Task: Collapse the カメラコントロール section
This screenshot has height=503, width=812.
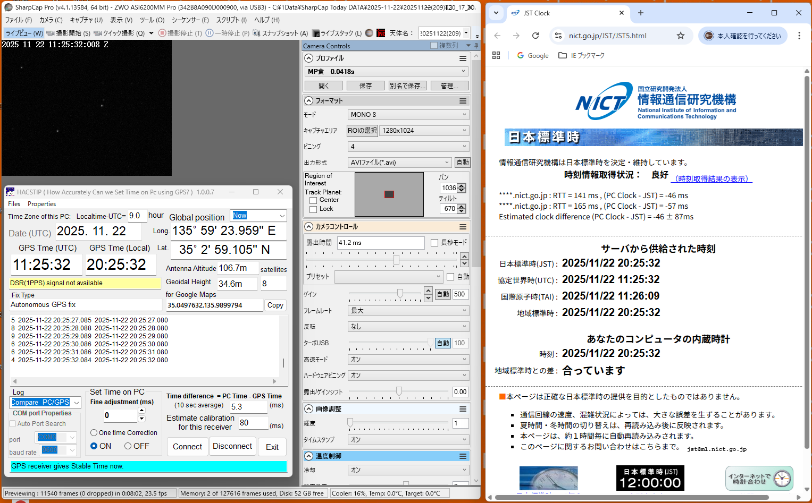Action: tap(309, 227)
